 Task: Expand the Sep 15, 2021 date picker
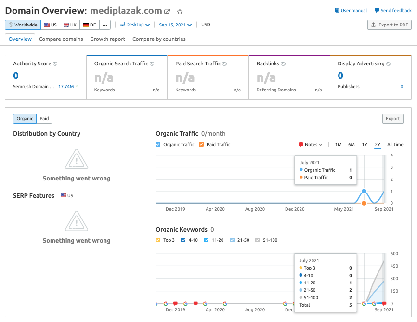pos(175,25)
